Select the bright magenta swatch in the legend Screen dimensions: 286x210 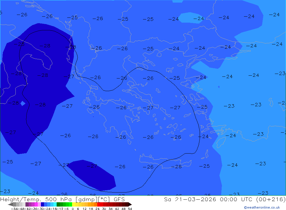click(x=36, y=204)
